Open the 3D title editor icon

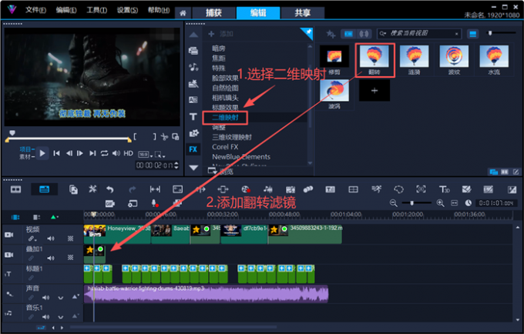444,189
